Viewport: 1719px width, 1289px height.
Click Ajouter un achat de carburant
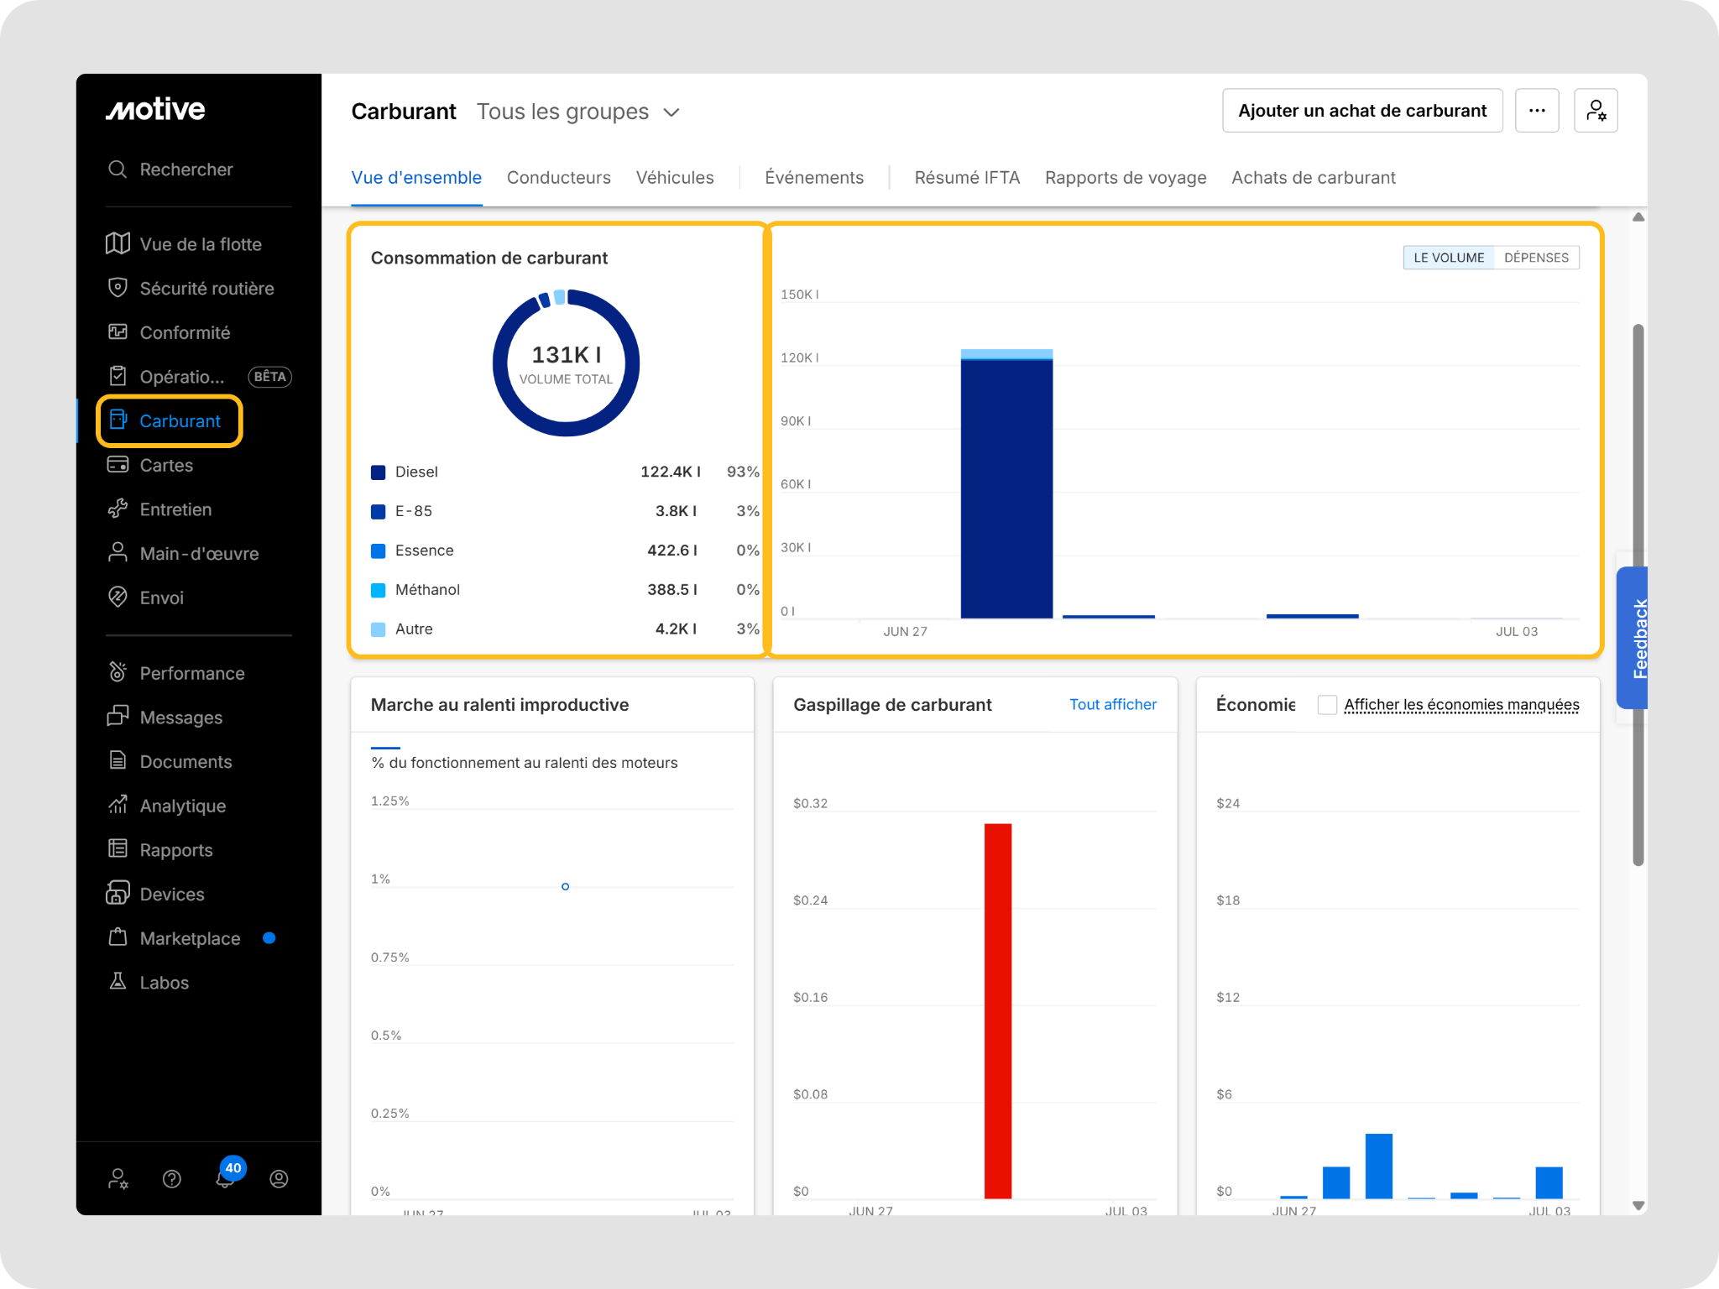[1362, 111]
